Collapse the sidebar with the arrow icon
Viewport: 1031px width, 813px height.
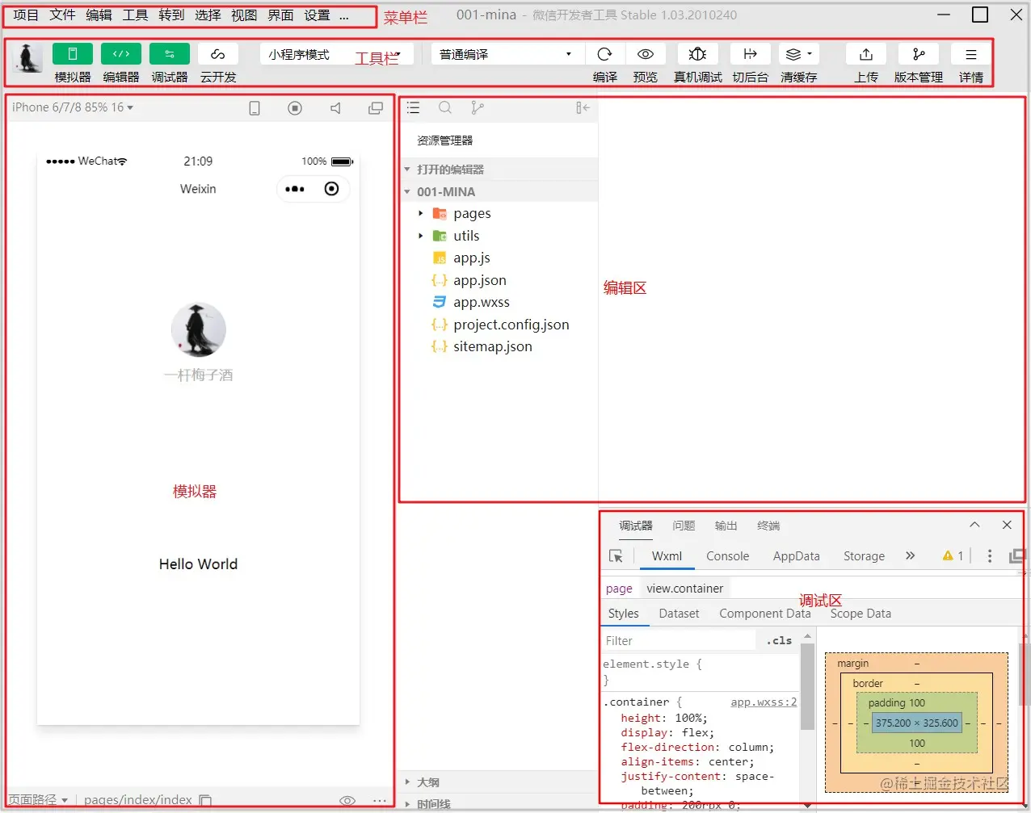tap(583, 107)
